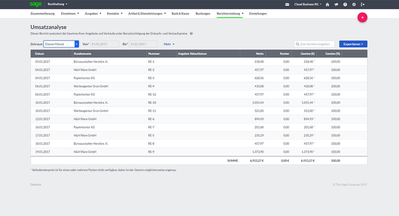This screenshot has height=216, width=399.
Task: Expand the Berichterstattung menu
Action: pyautogui.click(x=230, y=14)
